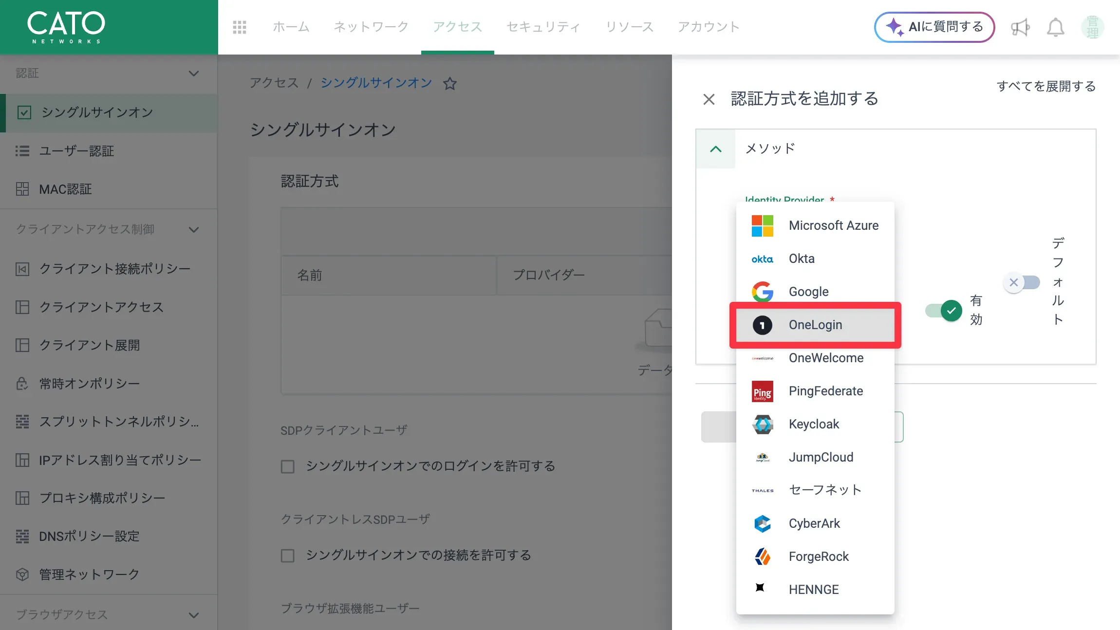The height and width of the screenshot is (630, 1120).
Task: Check シングルサインオンでのログインを許可する checkbox
Action: point(288,467)
